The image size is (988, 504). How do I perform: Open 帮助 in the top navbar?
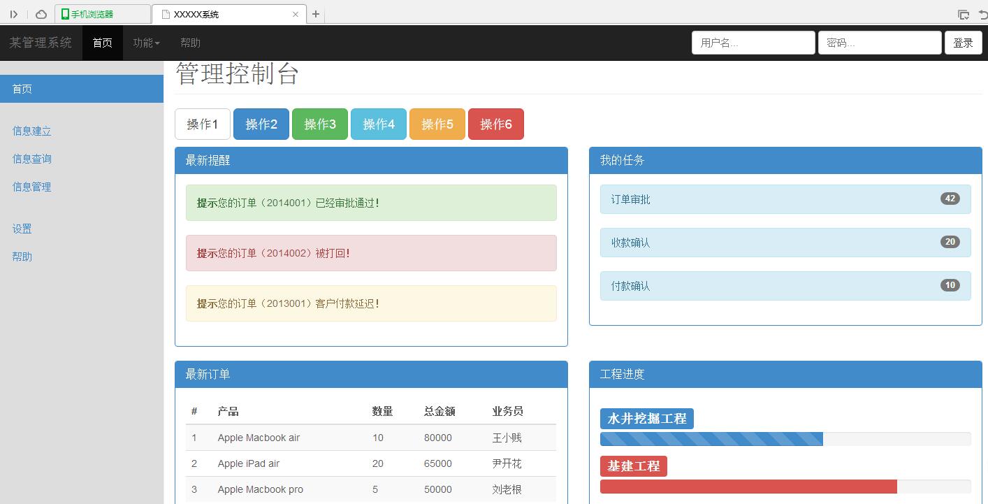click(x=190, y=43)
